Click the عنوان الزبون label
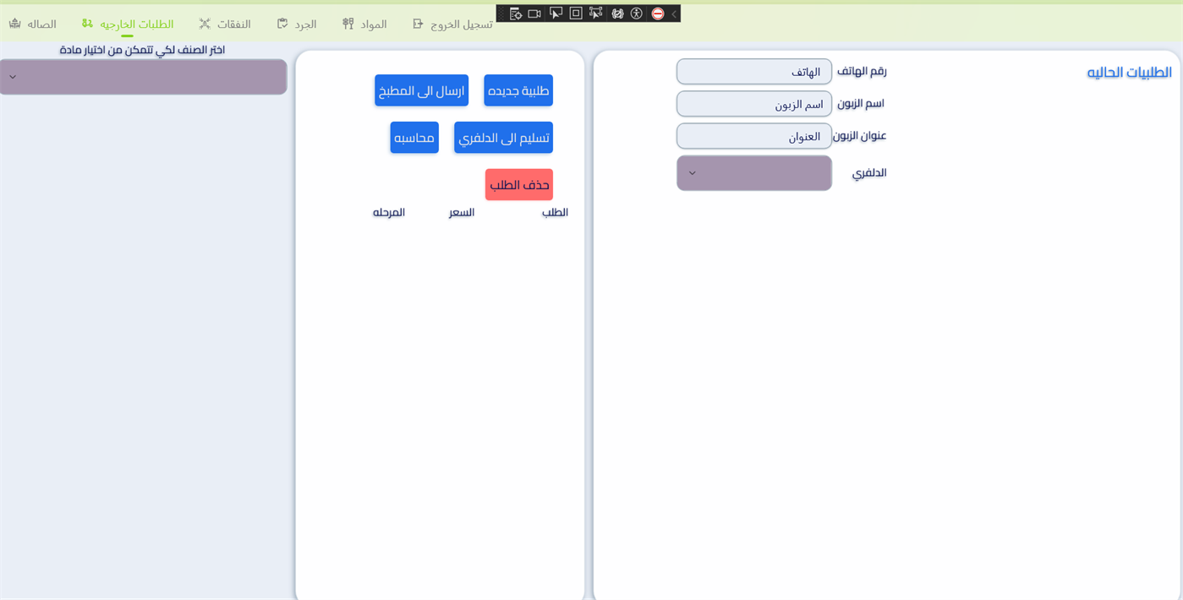Image resolution: width=1183 pixels, height=600 pixels. (860, 135)
